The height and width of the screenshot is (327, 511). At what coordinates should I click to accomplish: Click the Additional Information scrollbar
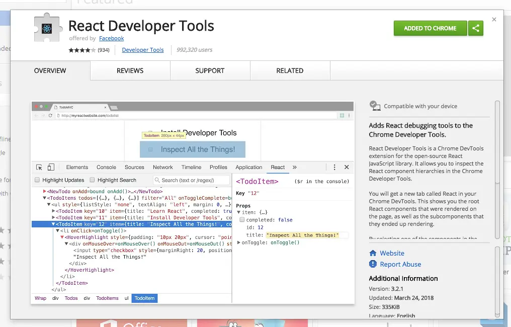coord(497,282)
